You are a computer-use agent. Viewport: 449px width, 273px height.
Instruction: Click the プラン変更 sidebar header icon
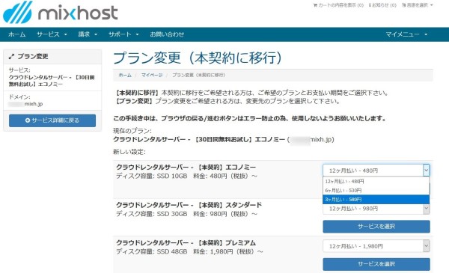[x=11, y=56]
